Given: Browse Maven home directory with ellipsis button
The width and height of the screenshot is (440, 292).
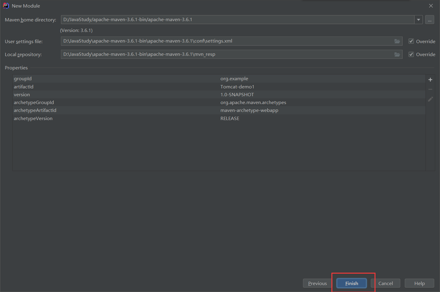Looking at the screenshot, I should click(430, 20).
